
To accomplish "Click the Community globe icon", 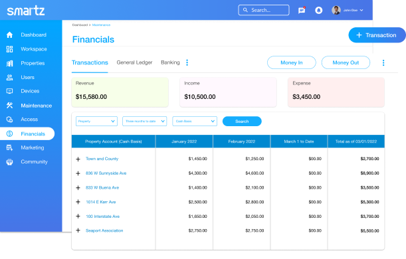I will (x=9, y=162).
